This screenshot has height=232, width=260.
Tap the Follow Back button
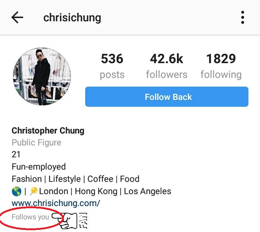[x=166, y=97]
